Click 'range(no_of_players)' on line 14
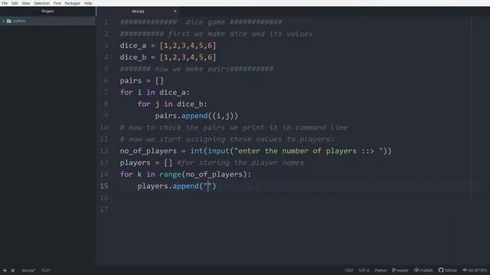The width and height of the screenshot is (490, 275). click(x=203, y=175)
